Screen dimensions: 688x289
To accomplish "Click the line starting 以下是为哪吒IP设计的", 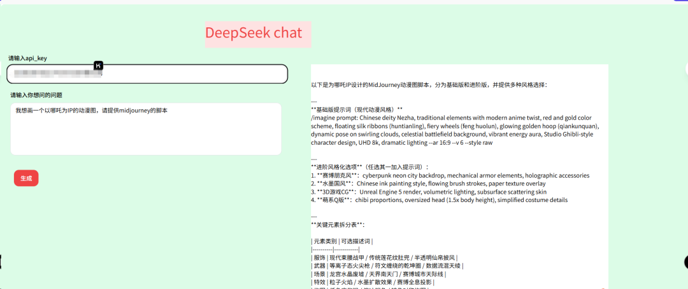I will [429, 85].
